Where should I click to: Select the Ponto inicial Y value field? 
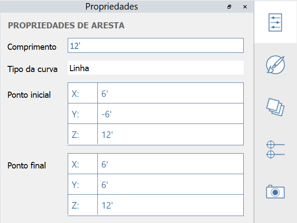click(x=170, y=114)
